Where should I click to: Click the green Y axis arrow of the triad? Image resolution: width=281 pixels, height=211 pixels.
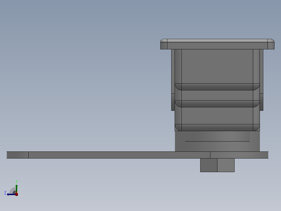(x=16, y=189)
